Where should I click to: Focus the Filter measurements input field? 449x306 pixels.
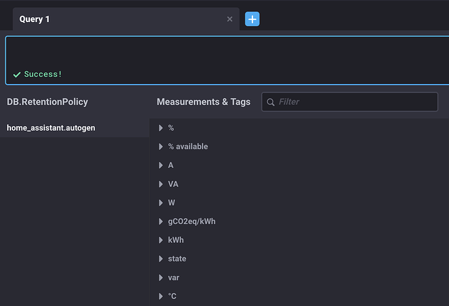(x=349, y=102)
